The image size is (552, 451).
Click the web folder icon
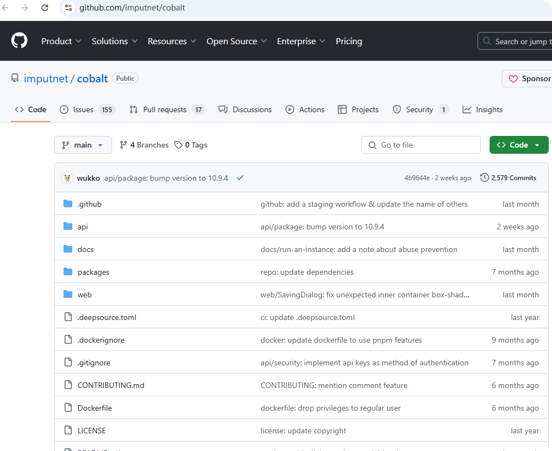pos(68,294)
